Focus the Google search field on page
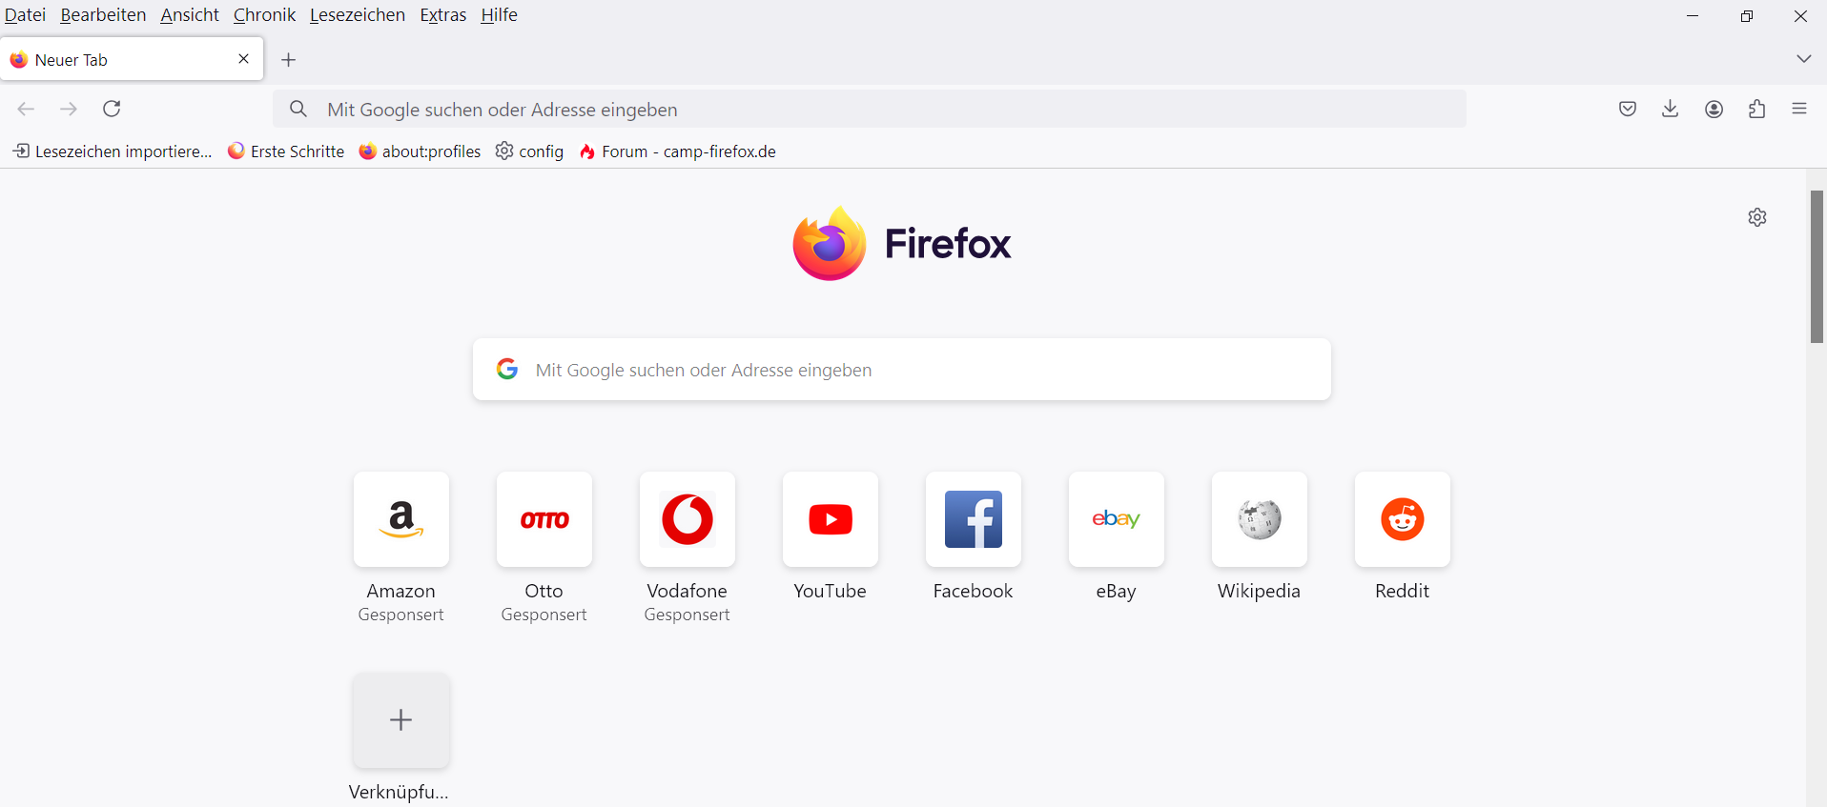Image resolution: width=1827 pixels, height=807 pixels. click(902, 370)
